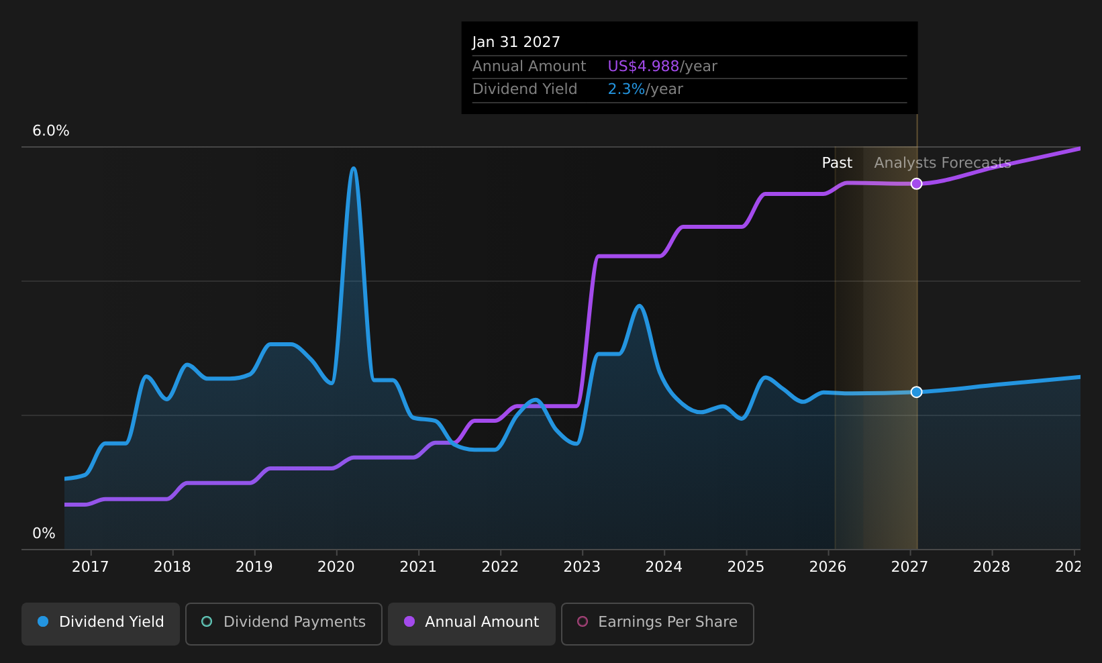Toggle the Dividend Yield legend series
The height and width of the screenshot is (663, 1102).
pos(101,623)
